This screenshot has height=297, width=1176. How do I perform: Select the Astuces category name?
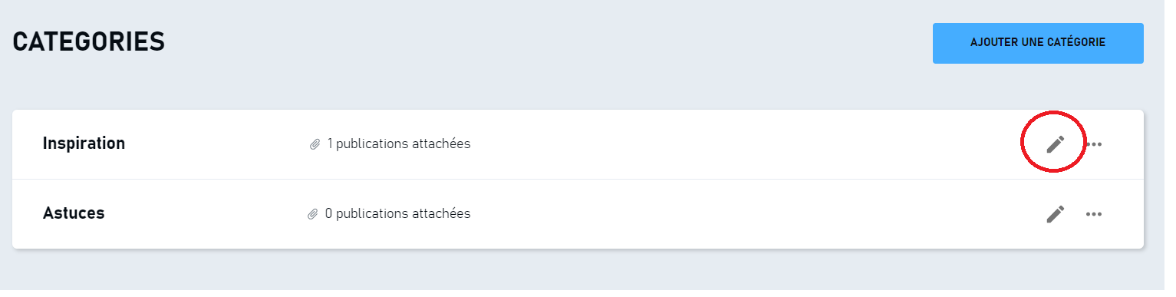click(74, 213)
